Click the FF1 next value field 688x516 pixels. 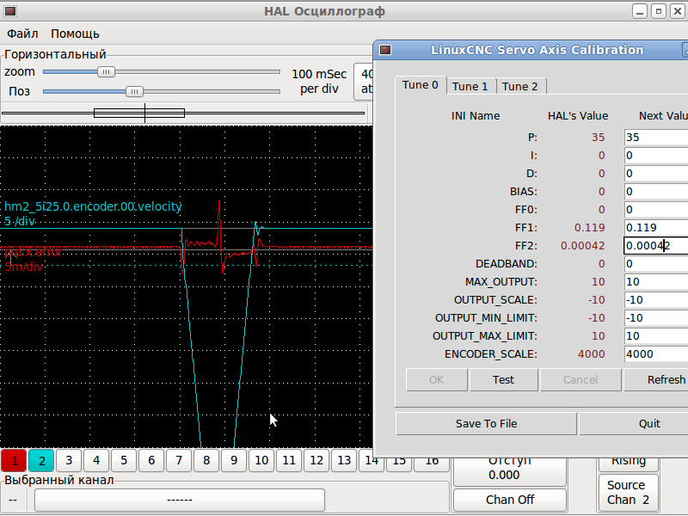(x=655, y=228)
